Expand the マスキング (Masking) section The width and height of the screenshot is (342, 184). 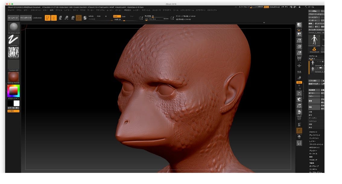tap(313, 160)
